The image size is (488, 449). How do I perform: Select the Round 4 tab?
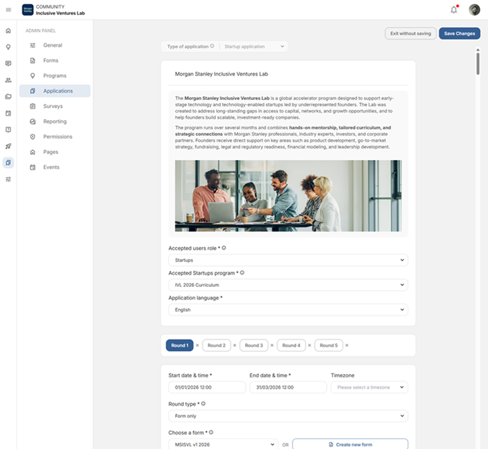[291, 345]
